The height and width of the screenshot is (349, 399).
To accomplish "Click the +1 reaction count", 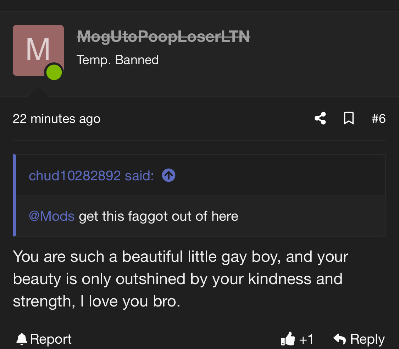I will click(306, 339).
